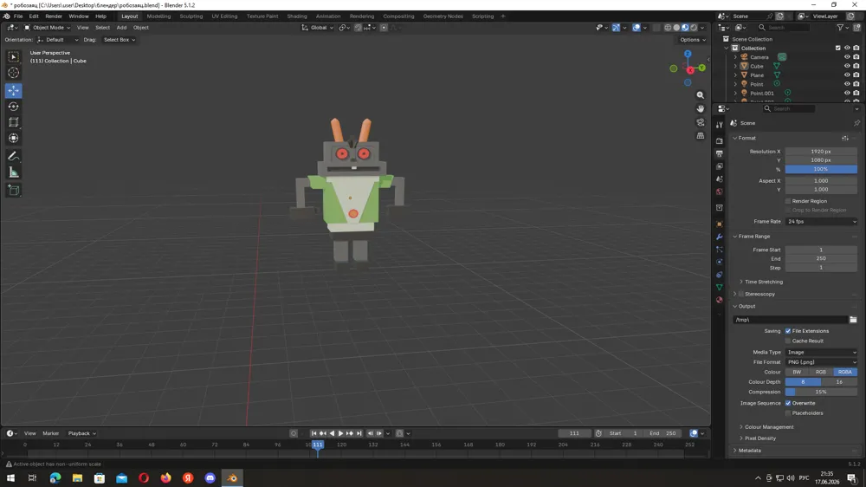866x487 pixels.
Task: Open the Render menu
Action: click(54, 16)
